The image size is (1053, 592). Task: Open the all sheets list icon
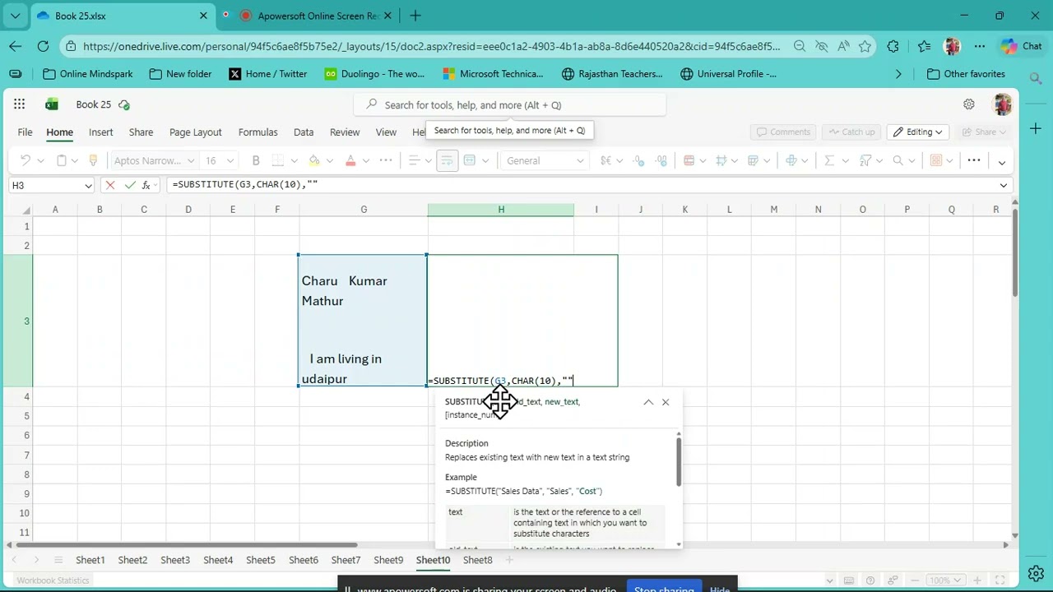click(x=58, y=560)
